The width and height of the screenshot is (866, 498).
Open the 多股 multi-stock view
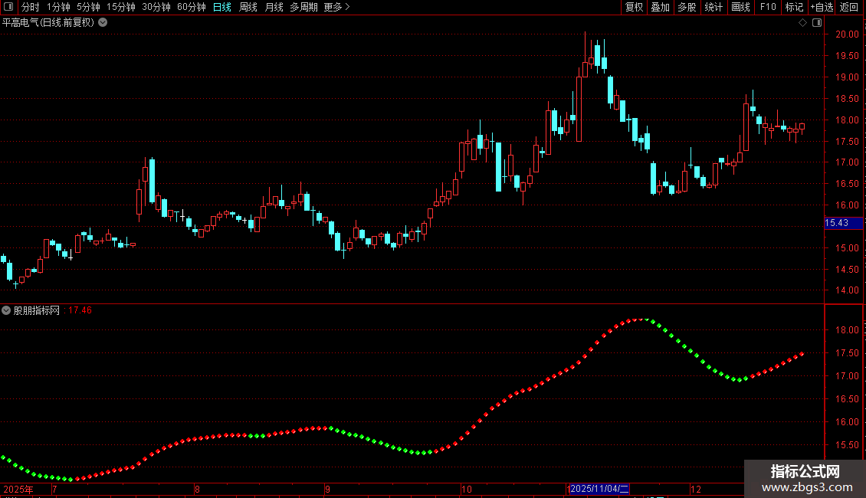click(x=687, y=7)
